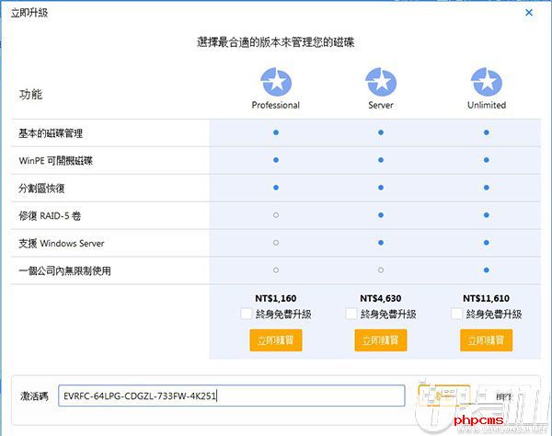
Task: Enable 終身免費升級 for Unlimited NT$11,610
Action: [x=456, y=314]
